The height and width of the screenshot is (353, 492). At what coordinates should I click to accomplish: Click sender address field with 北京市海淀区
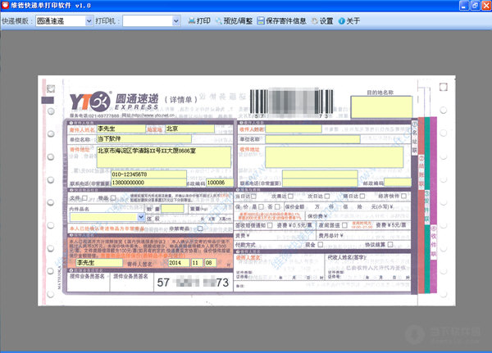point(164,157)
